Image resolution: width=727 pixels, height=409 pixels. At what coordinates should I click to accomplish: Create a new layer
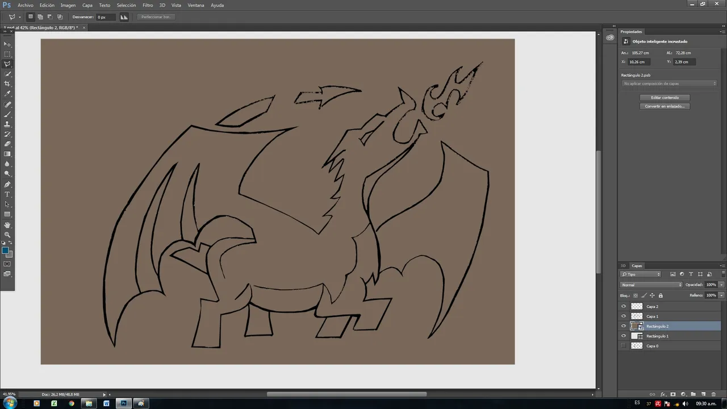703,394
